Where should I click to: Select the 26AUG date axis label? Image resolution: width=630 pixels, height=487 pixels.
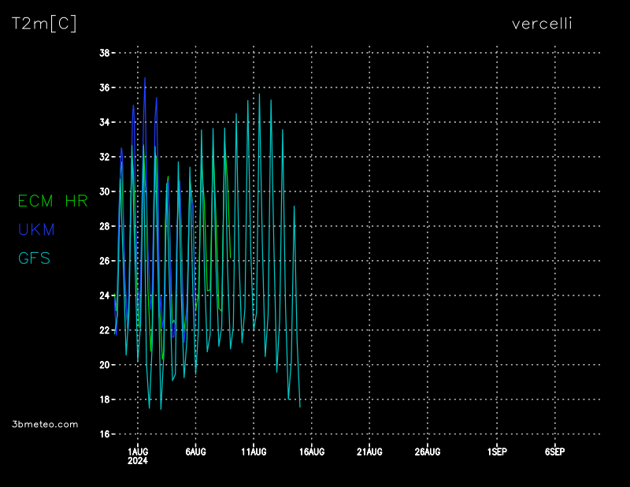click(x=428, y=452)
